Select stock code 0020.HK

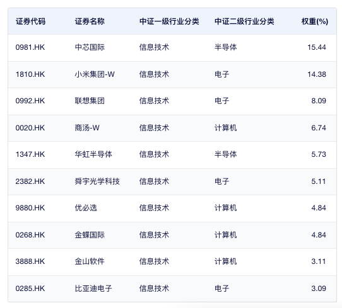click(x=30, y=128)
